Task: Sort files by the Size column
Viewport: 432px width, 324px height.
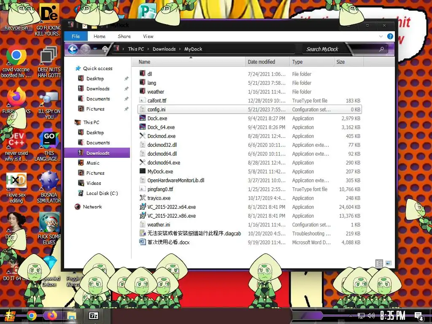Action: tap(348, 62)
